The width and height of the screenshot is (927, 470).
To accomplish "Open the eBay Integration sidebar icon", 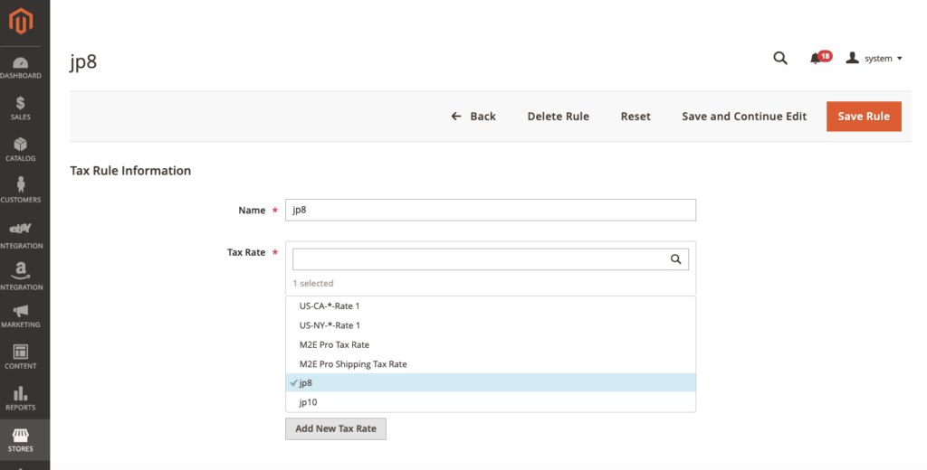I will [21, 235].
